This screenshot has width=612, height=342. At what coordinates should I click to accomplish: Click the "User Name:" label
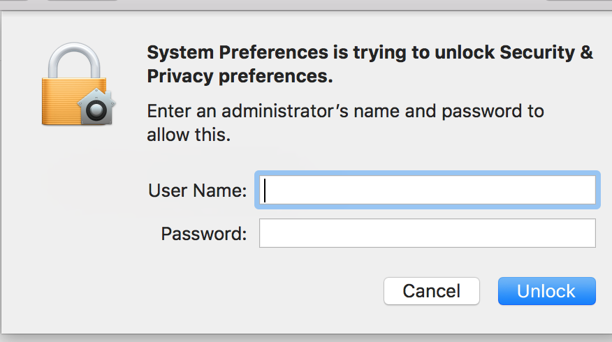pyautogui.click(x=198, y=191)
